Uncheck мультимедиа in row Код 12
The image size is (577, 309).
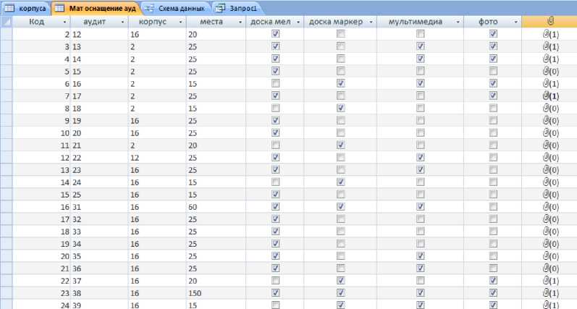click(420, 157)
